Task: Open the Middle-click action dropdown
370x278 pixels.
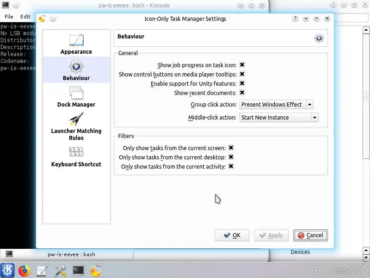Action: (x=279, y=118)
